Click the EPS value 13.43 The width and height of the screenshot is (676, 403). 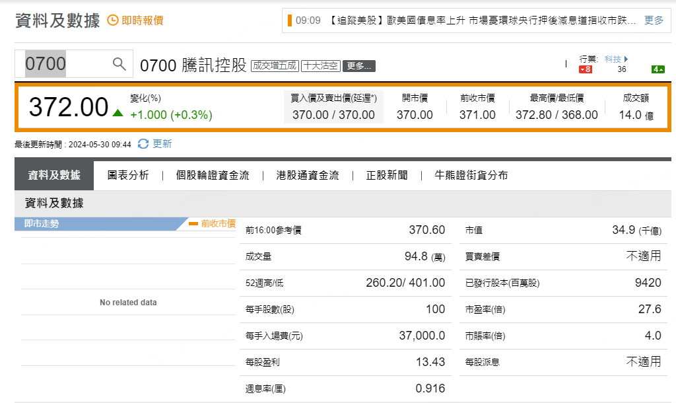pyautogui.click(x=430, y=361)
